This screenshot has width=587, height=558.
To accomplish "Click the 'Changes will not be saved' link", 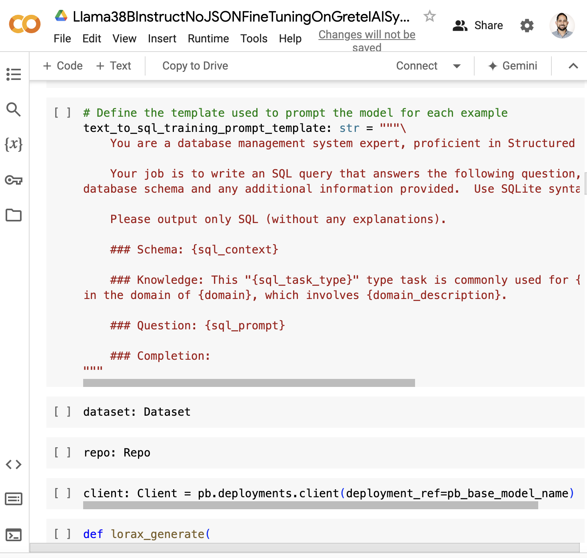I will coord(367,35).
